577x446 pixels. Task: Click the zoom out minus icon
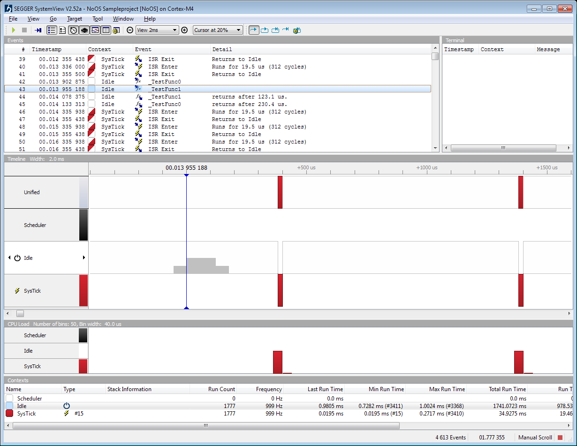click(130, 30)
